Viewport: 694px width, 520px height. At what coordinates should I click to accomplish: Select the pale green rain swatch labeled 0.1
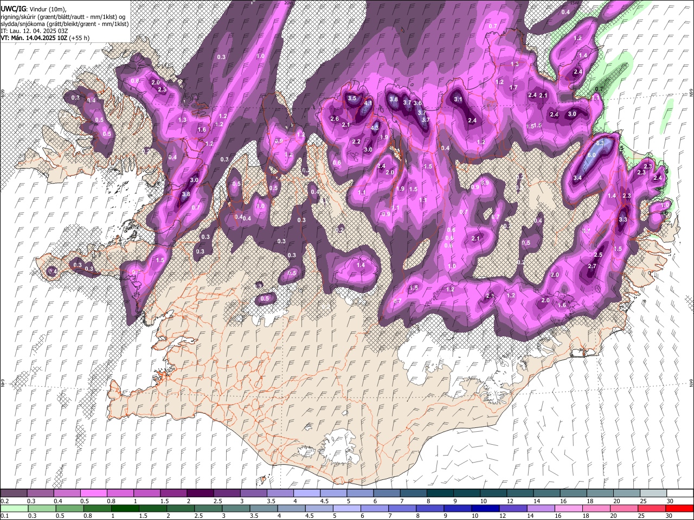[14, 508]
